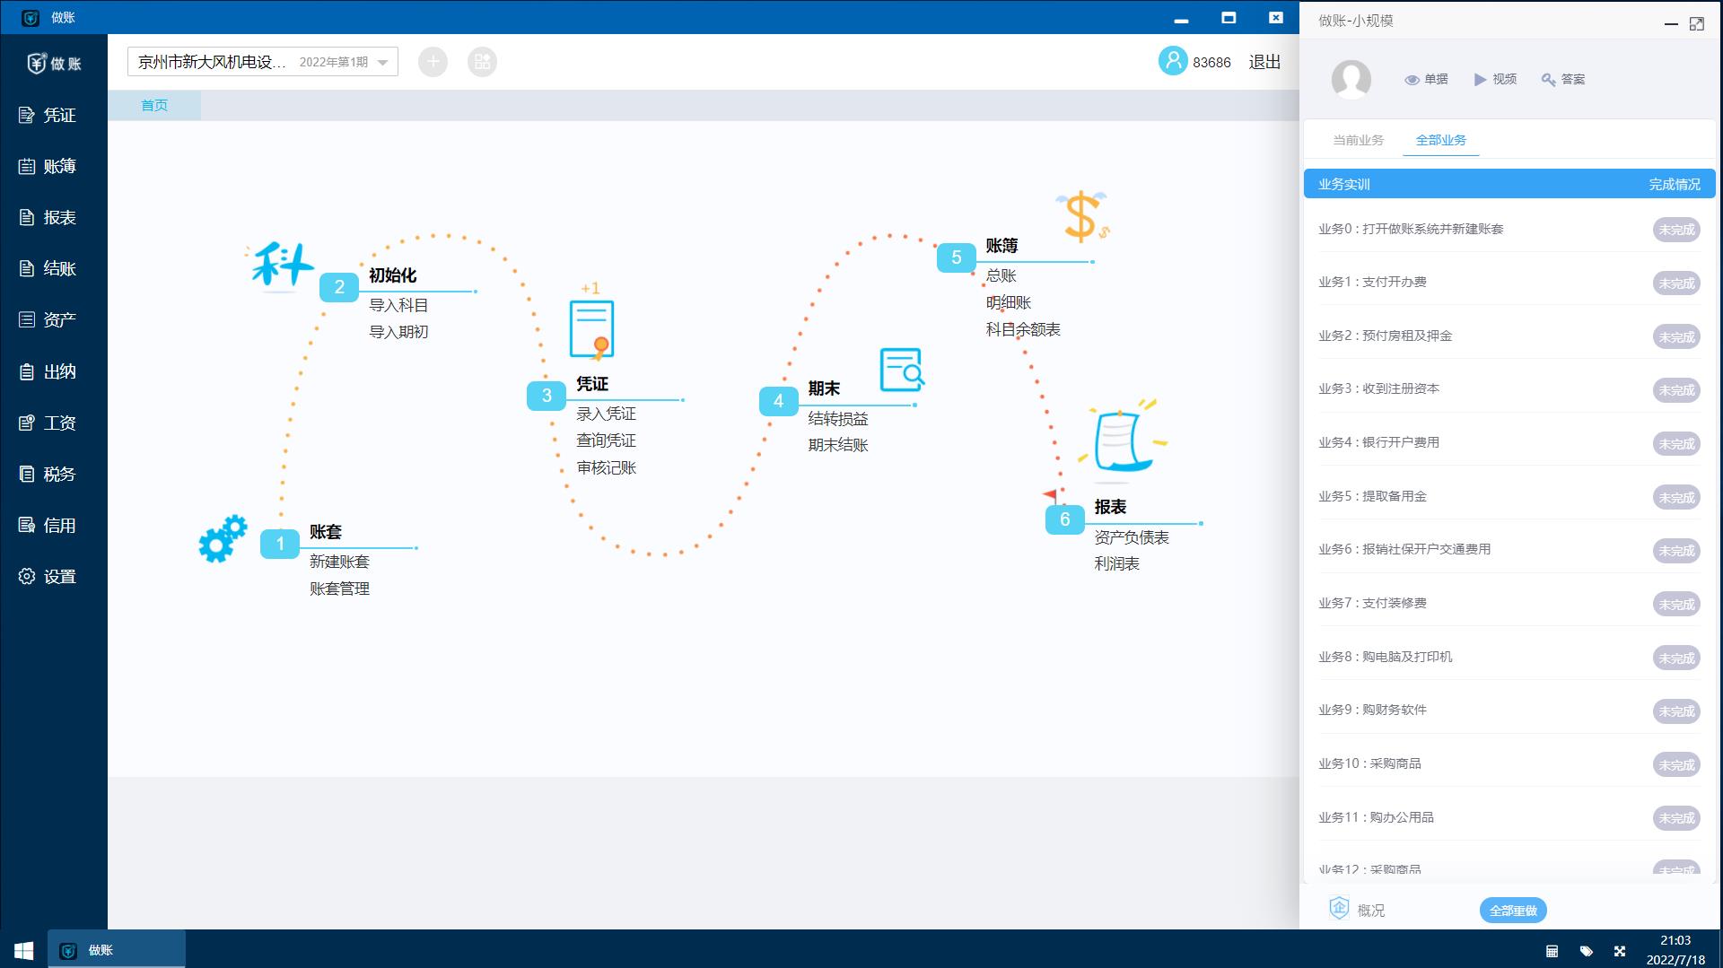1723x968 pixels.
Task: Open 明细账 link
Action: pos(1009,303)
